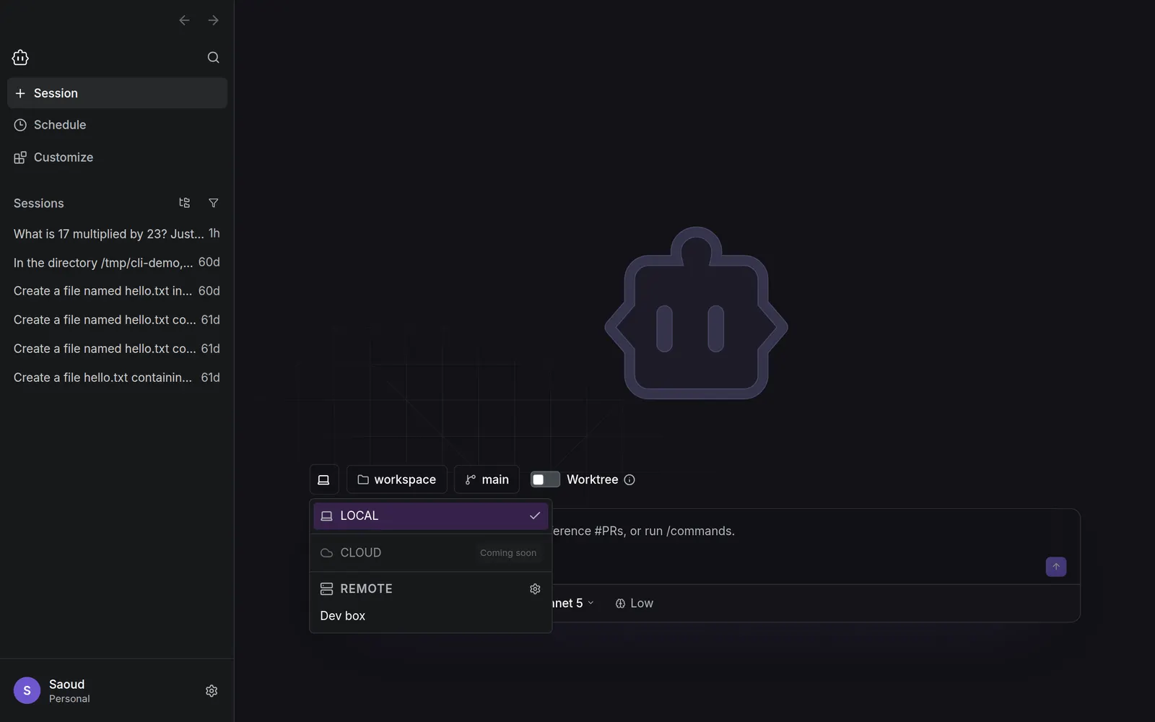Open session 'What is 17 multiplied by 23?'

pyautogui.click(x=117, y=234)
